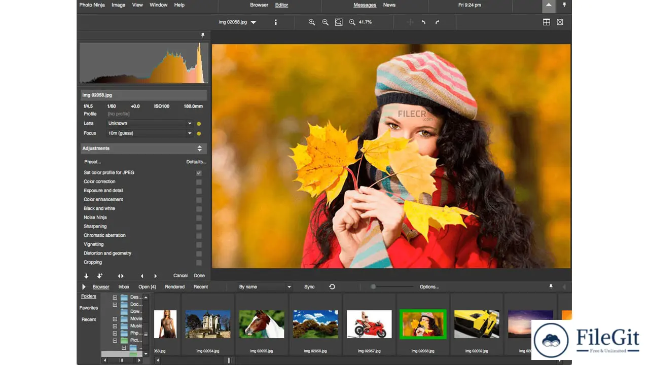Fit image to window zoom icon

(339, 22)
